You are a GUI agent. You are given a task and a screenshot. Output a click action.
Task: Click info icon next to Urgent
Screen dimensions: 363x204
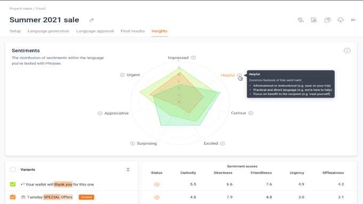[x=122, y=75]
